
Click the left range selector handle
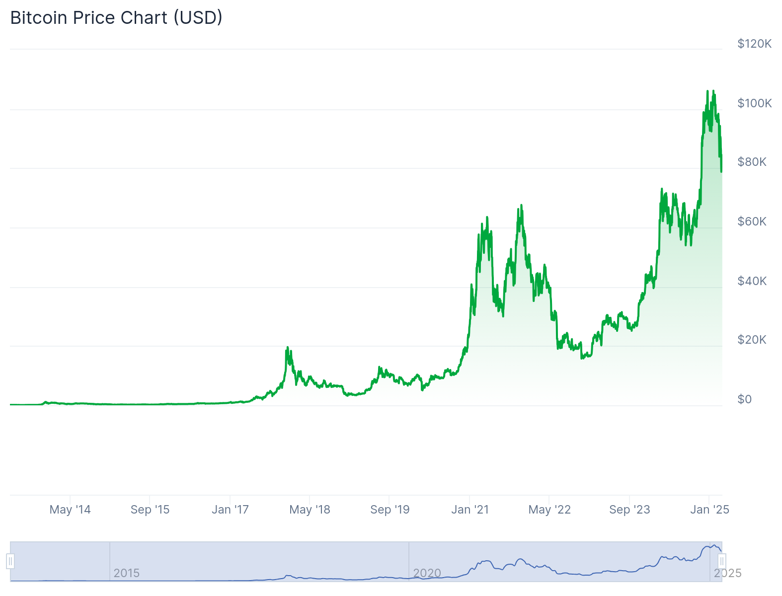[x=10, y=562]
